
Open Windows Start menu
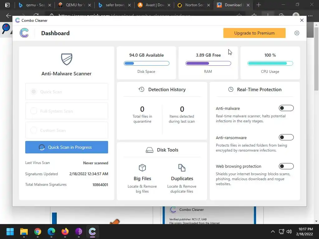coord(10,232)
